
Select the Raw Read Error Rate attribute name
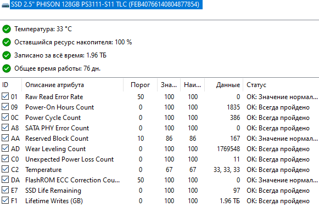(54, 97)
